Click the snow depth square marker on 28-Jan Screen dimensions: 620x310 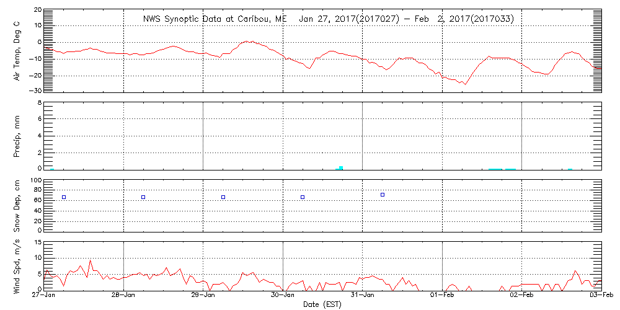coord(143,197)
